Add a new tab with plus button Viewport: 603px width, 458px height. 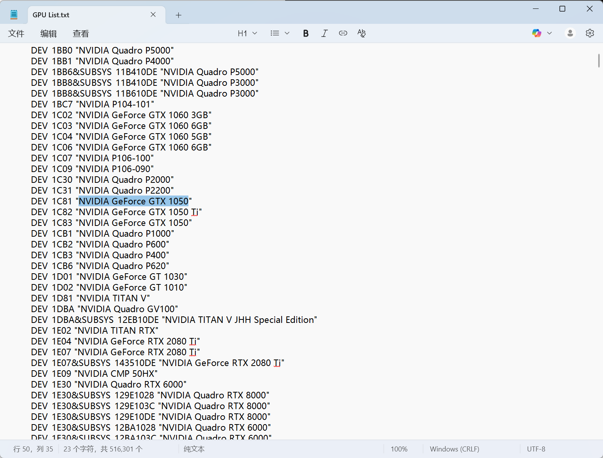(178, 15)
